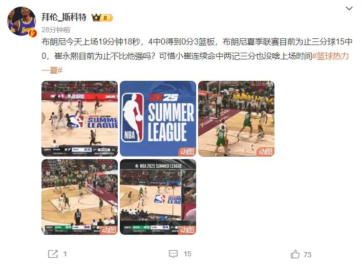
Task: Click the comment count 15
Action: [x=187, y=254]
